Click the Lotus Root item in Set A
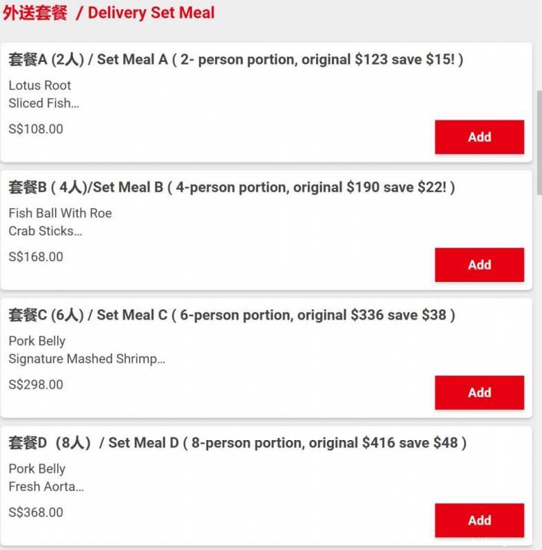 pyautogui.click(x=40, y=86)
